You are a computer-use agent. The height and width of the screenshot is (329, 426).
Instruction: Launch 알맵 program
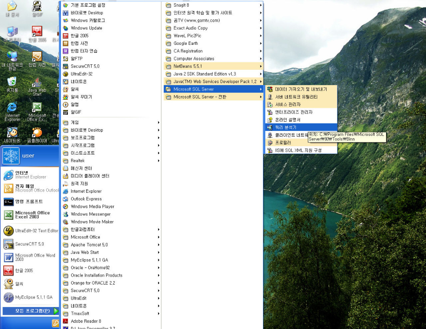coord(111,104)
